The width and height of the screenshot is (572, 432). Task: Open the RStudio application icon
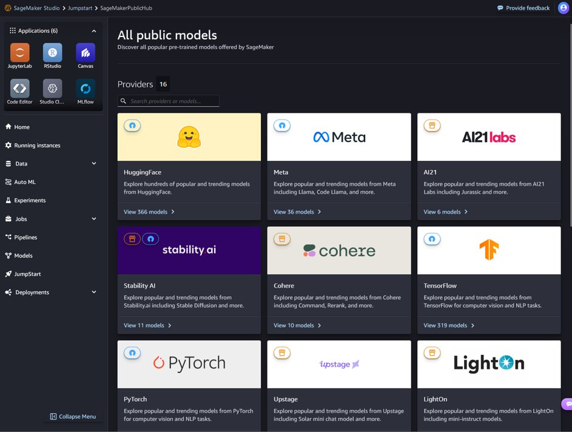click(53, 53)
